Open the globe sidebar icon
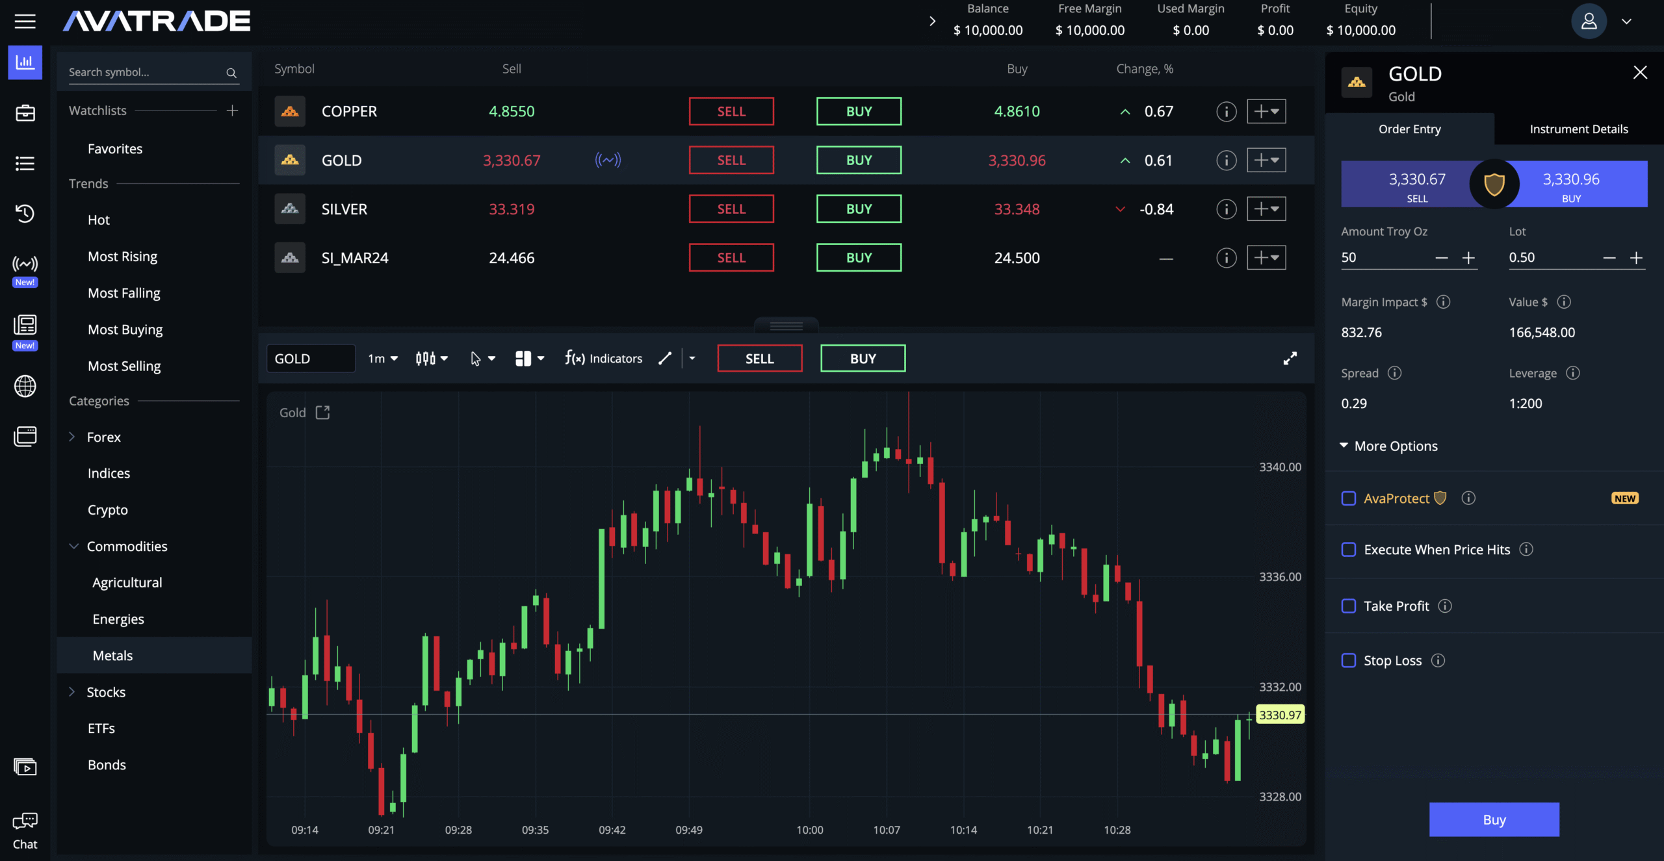The height and width of the screenshot is (861, 1664). pos(25,386)
